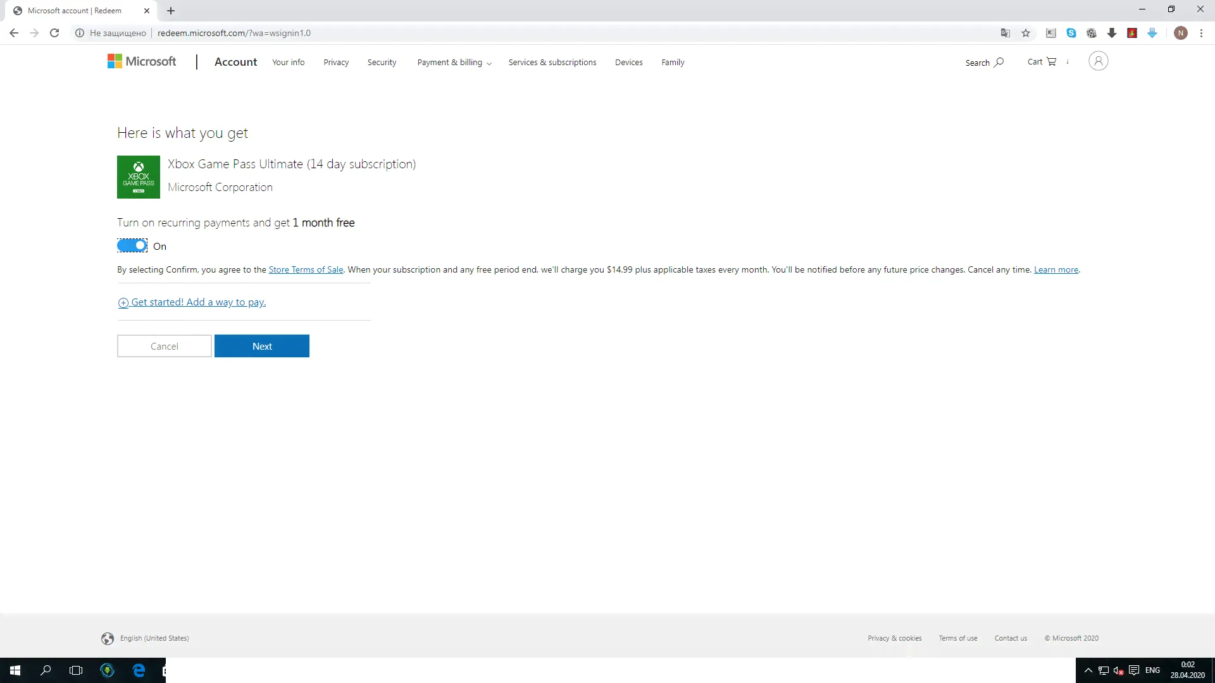Click the Skype extension icon

(x=1071, y=33)
